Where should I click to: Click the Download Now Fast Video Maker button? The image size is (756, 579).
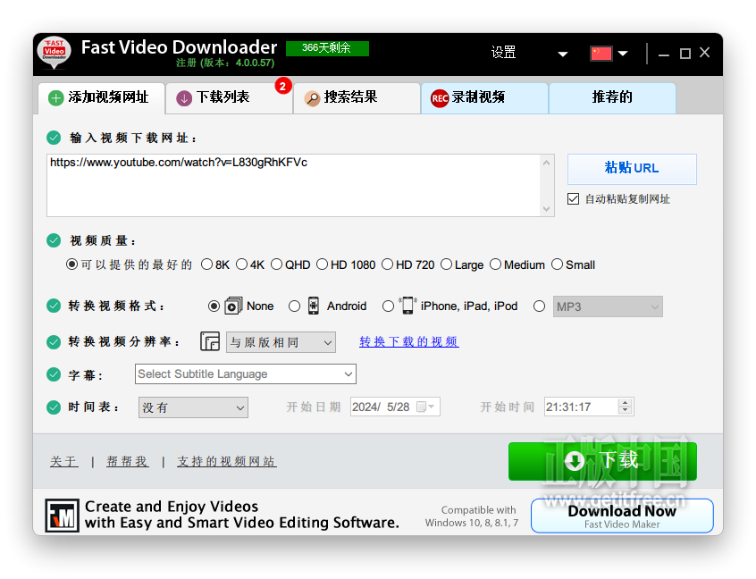click(622, 516)
